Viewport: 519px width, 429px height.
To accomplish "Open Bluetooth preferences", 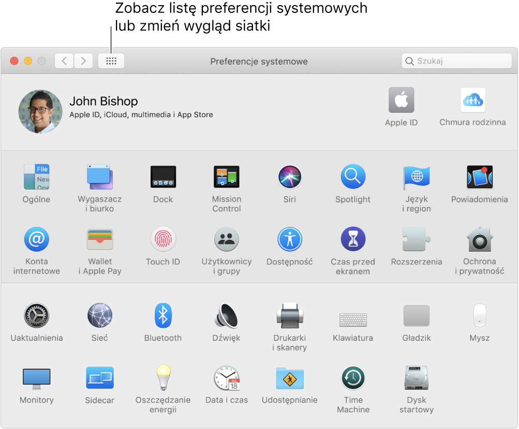I will pos(163,315).
